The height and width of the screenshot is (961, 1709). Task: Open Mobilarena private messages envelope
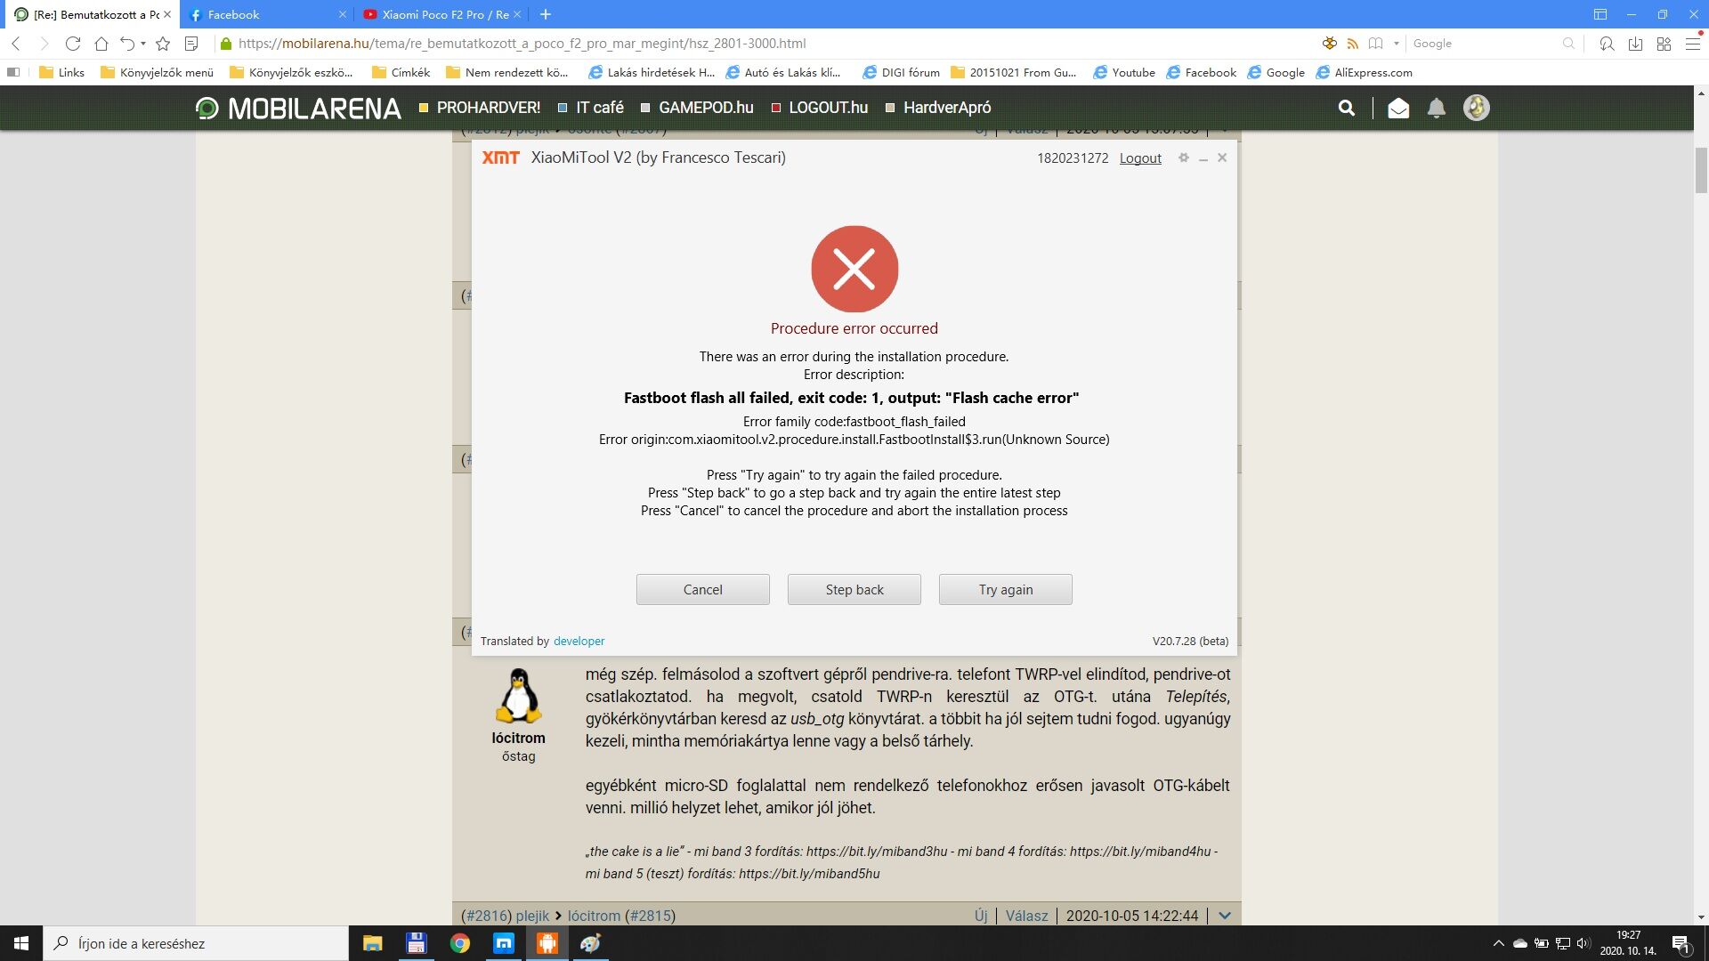[x=1398, y=108]
